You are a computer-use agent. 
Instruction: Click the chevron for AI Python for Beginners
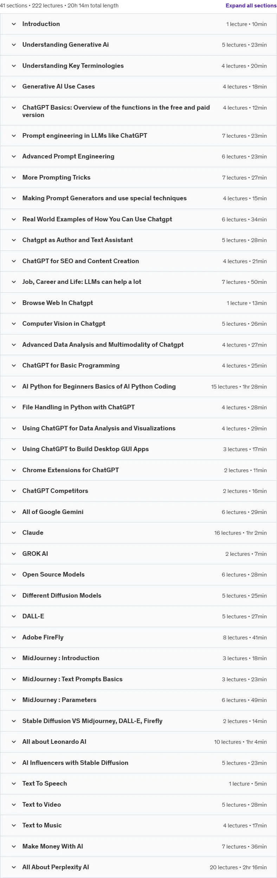pos(14,386)
